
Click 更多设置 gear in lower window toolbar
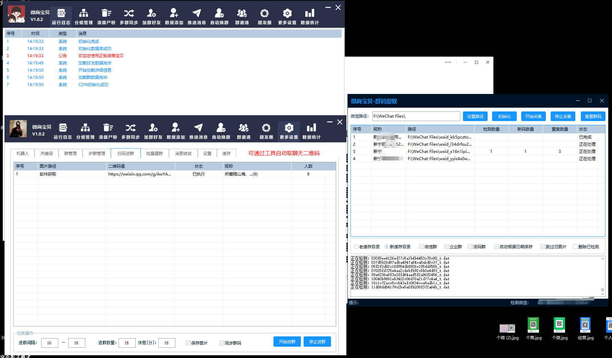coord(289,131)
